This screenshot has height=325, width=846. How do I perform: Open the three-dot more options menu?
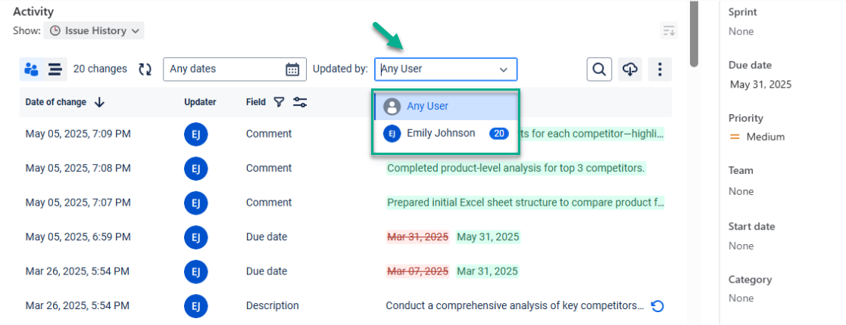(x=660, y=70)
